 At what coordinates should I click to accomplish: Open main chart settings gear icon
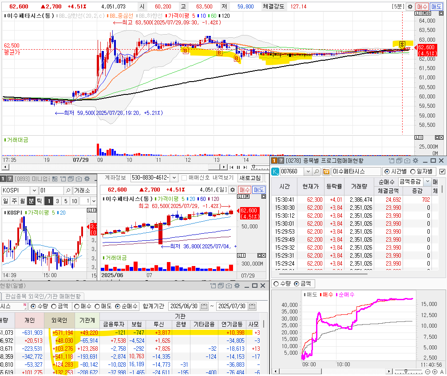(x=410, y=7)
